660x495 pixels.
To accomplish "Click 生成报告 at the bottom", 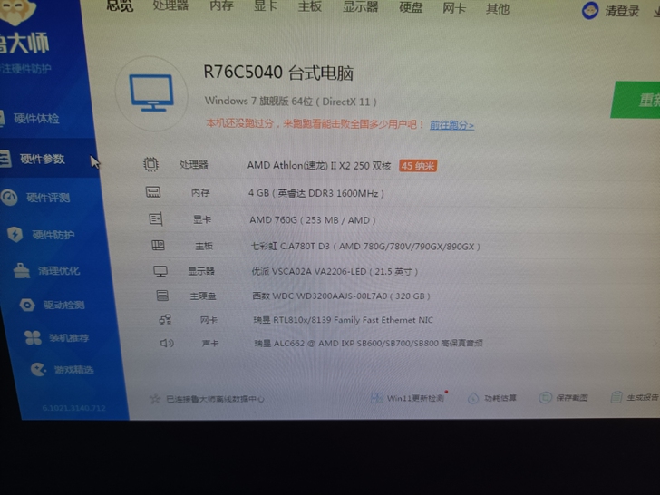I will coord(642,397).
